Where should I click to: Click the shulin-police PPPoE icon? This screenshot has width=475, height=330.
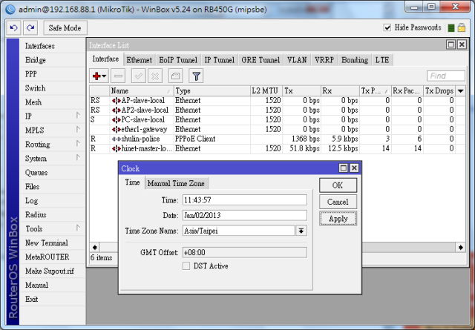click(116, 139)
